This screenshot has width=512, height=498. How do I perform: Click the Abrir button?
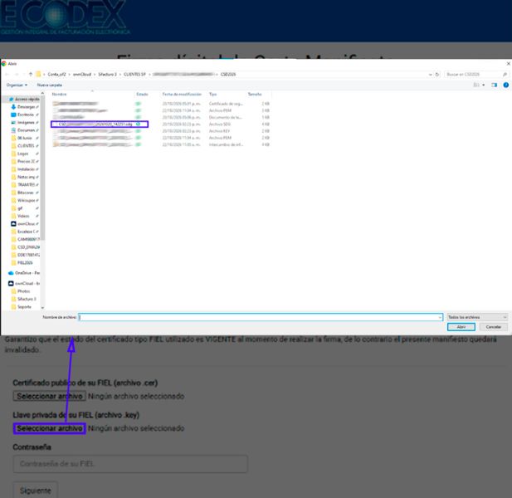point(461,327)
